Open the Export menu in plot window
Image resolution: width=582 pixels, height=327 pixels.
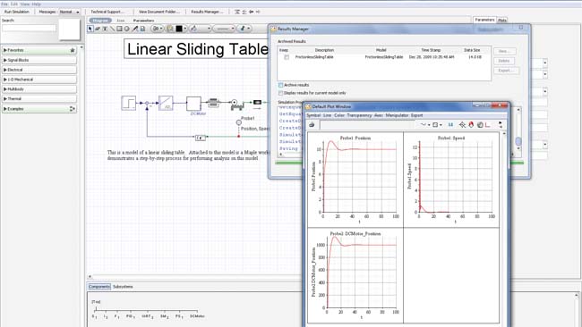pyautogui.click(x=417, y=115)
